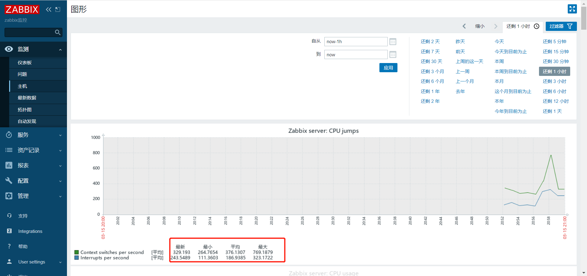Select the 昨天 time range
The image size is (587, 276).
460,42
